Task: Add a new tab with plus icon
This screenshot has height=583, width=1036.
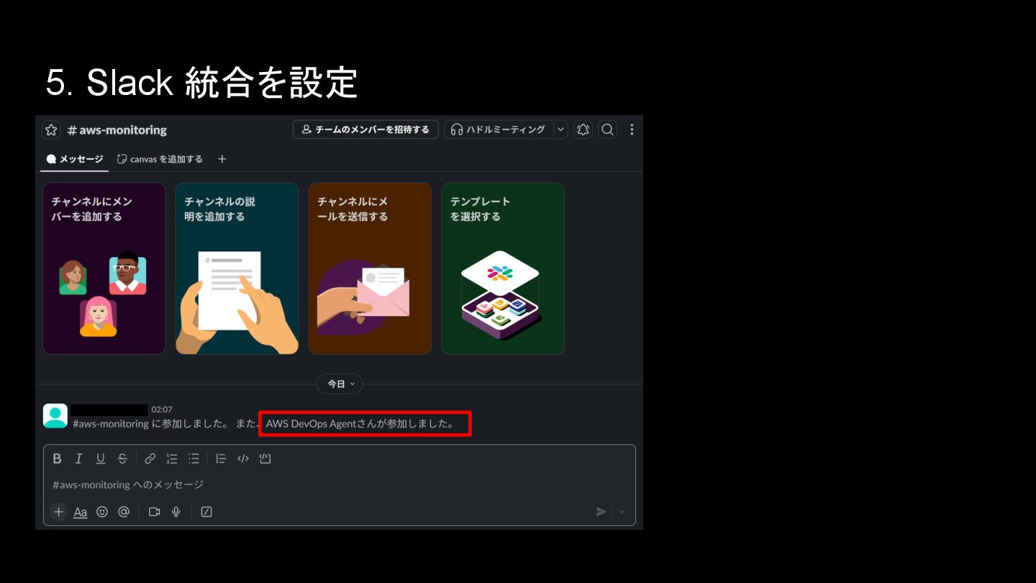Action: pyautogui.click(x=222, y=159)
